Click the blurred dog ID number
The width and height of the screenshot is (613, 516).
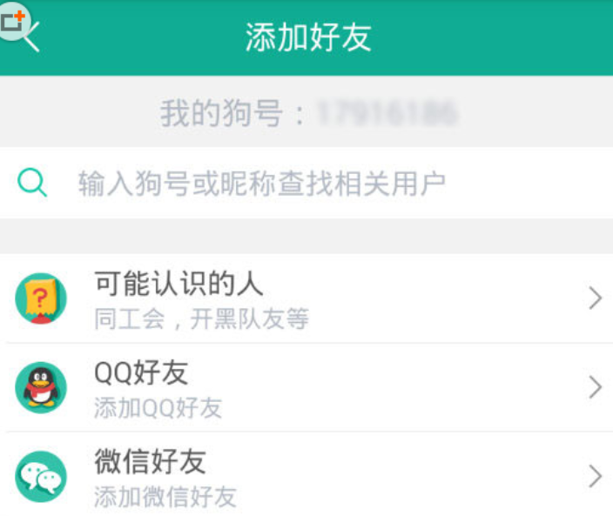click(x=387, y=113)
